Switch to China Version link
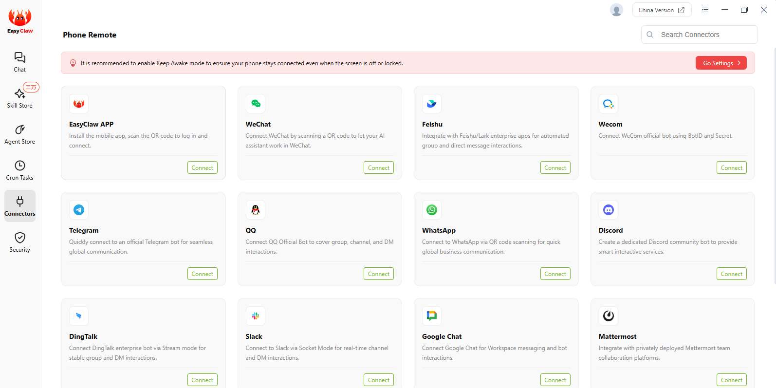The width and height of the screenshot is (776, 388). click(662, 10)
